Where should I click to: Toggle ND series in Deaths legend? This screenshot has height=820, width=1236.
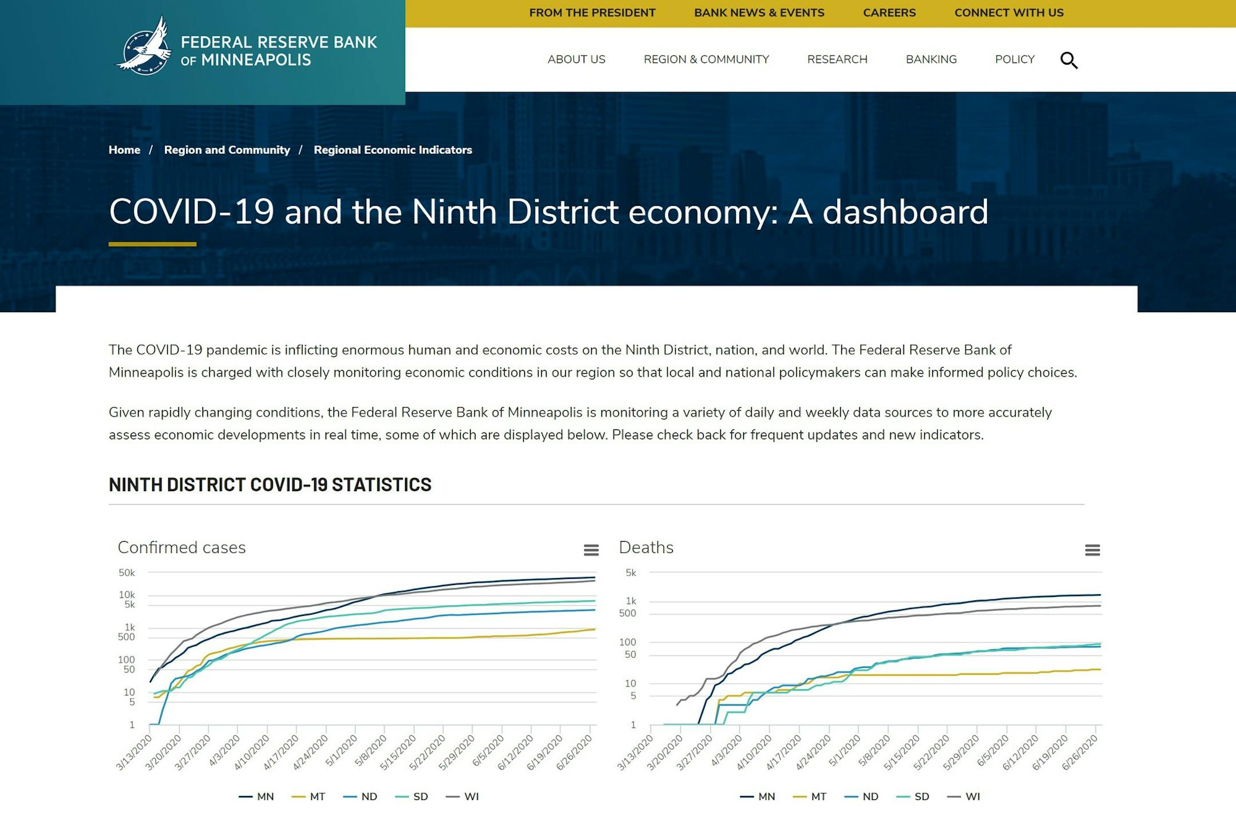[x=862, y=797]
